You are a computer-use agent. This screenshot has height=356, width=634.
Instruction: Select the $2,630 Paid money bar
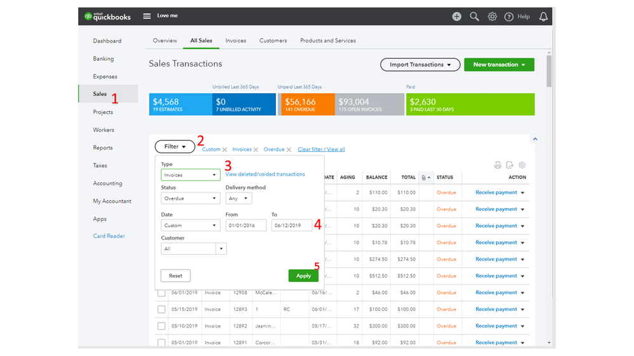tap(470, 104)
